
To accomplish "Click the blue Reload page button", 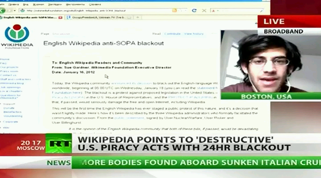I will point(194,10).
